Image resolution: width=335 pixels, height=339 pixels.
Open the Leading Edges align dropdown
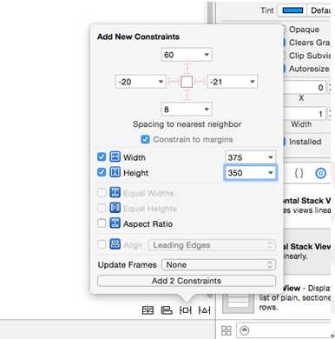[x=212, y=245]
